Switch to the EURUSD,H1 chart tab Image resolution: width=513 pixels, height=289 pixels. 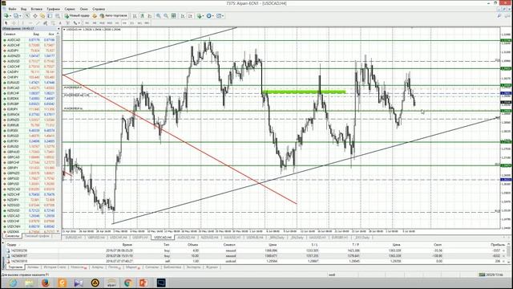[74, 238]
